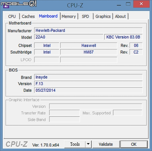Screen dimensions: 152x151
Task: Click the Max. Supported field
Action: pyautogui.click(x=128, y=113)
